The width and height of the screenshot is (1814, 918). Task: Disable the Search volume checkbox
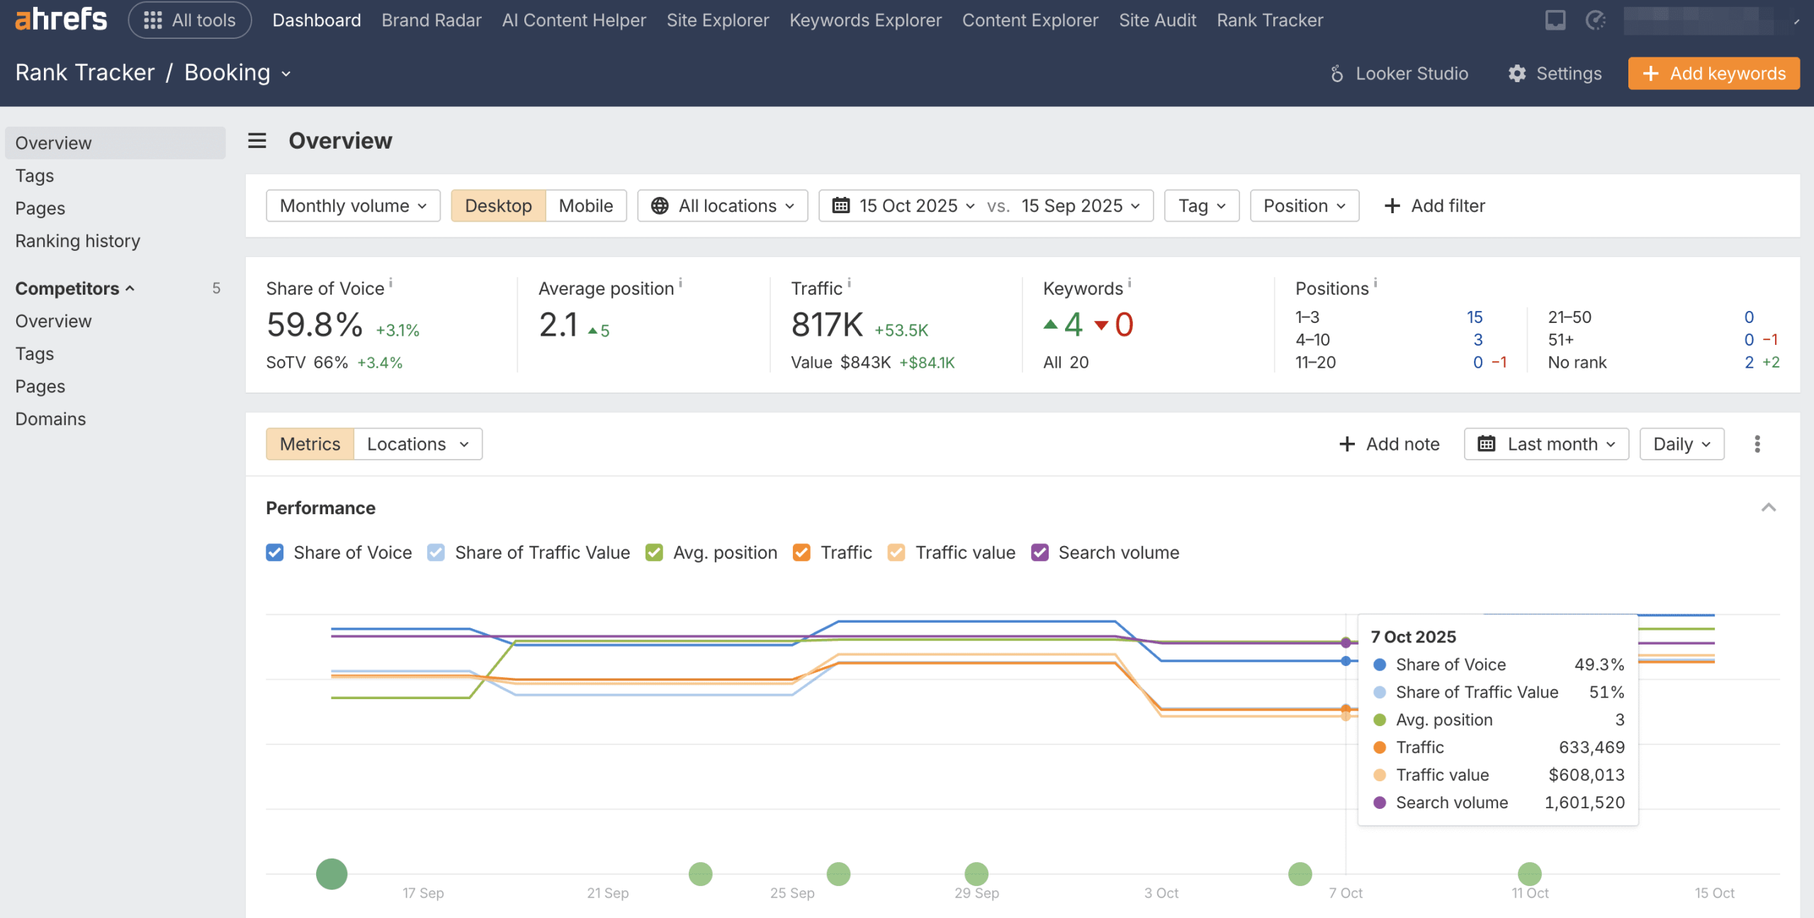tap(1040, 552)
